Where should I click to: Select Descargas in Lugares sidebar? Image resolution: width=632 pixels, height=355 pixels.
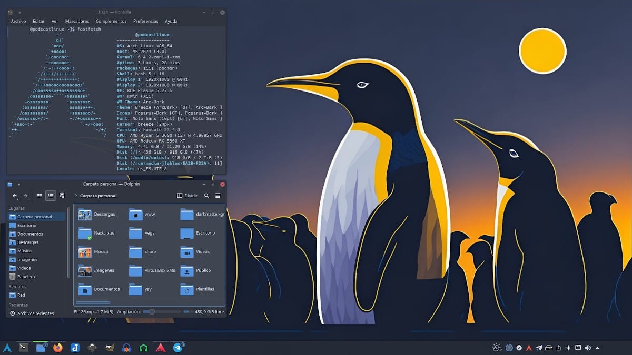click(x=37, y=242)
